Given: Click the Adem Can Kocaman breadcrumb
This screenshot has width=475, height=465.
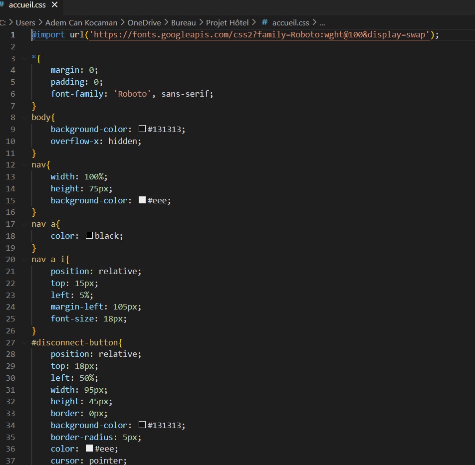Looking at the screenshot, I should coord(81,22).
